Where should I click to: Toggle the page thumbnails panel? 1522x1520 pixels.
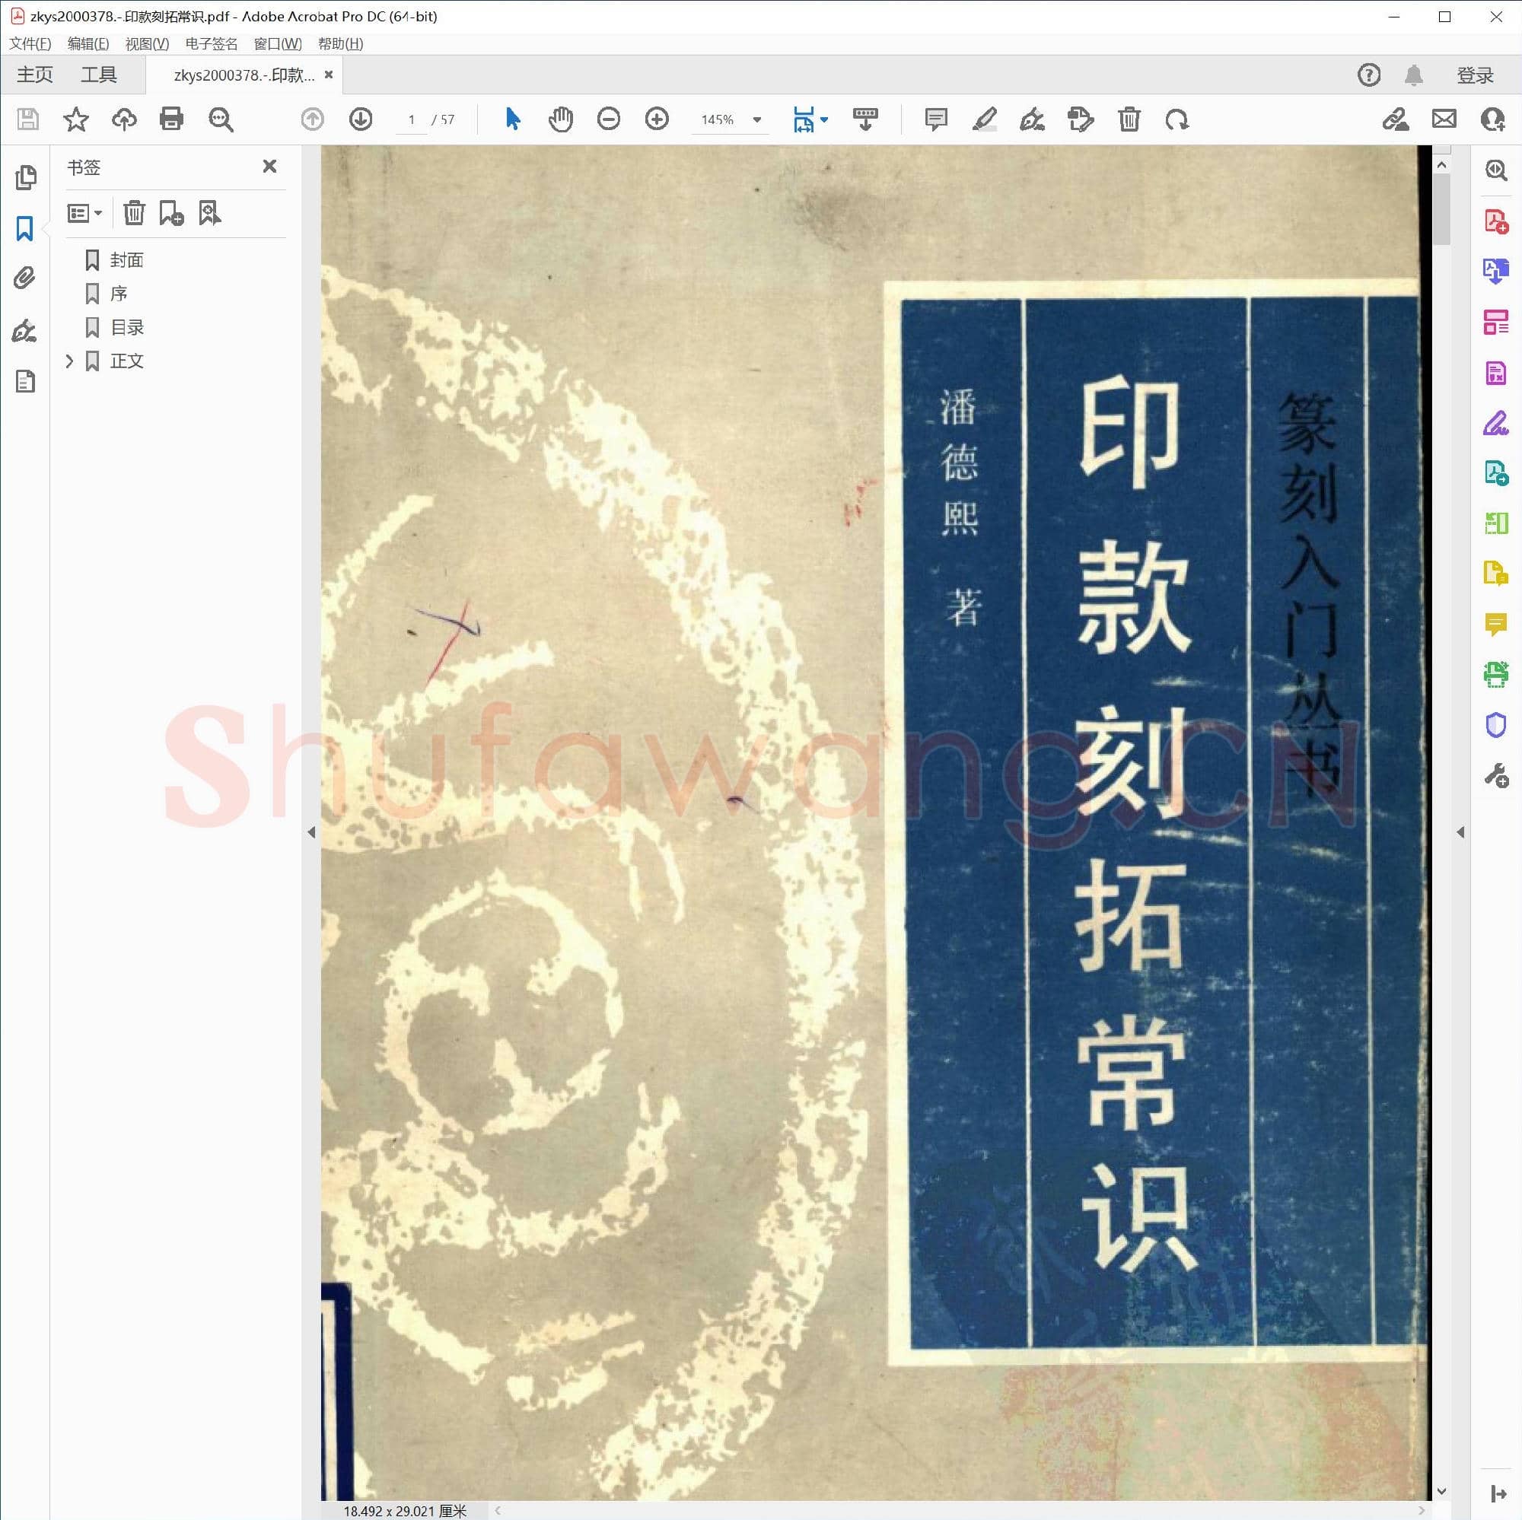click(24, 178)
